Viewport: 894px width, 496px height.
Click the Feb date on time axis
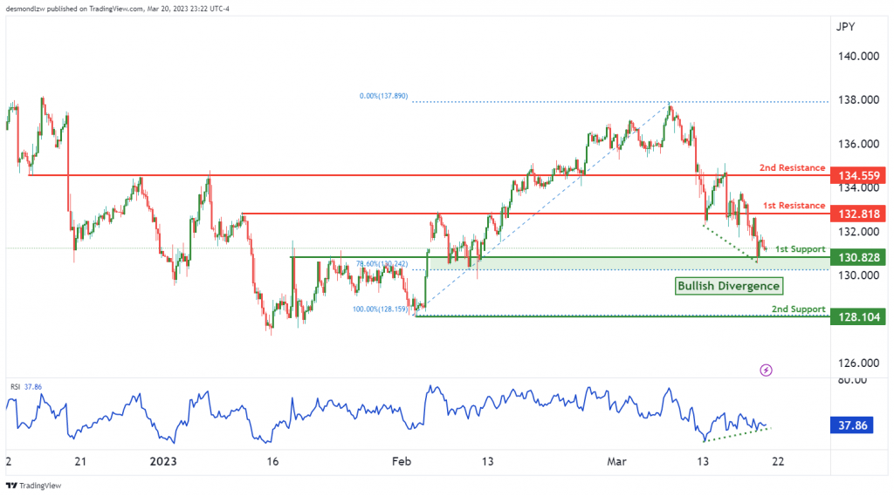tap(402, 462)
